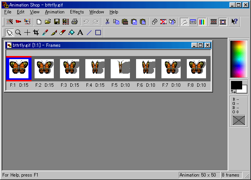Viewport: 251px width, 180px height.
Task: Activate the context help arrow-question icon
Action: [234, 21]
